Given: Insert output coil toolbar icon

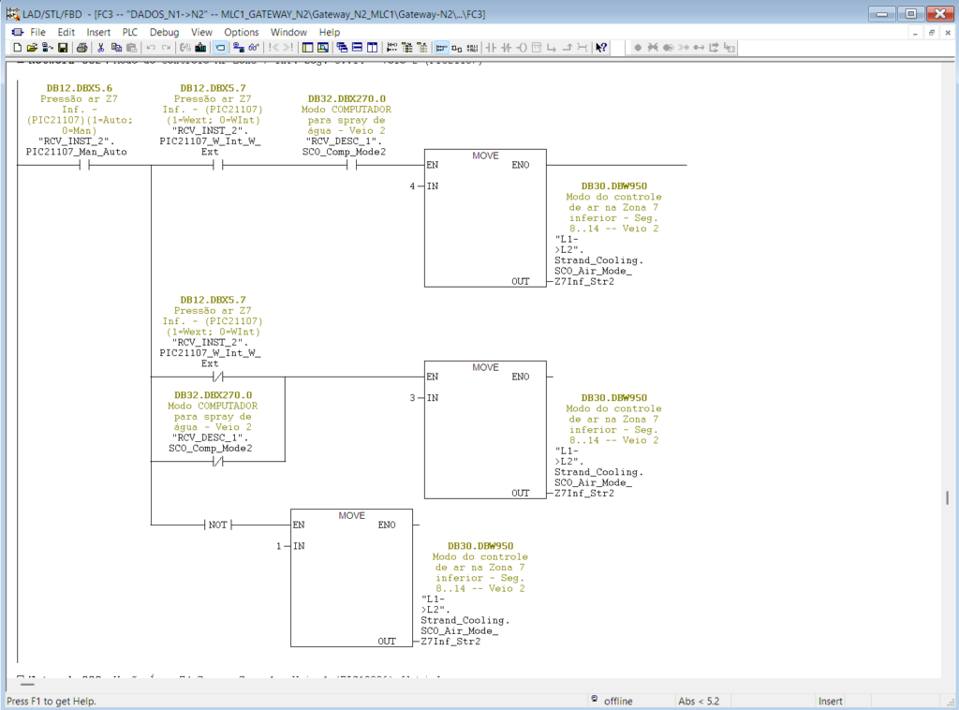Looking at the screenshot, I should [x=522, y=48].
